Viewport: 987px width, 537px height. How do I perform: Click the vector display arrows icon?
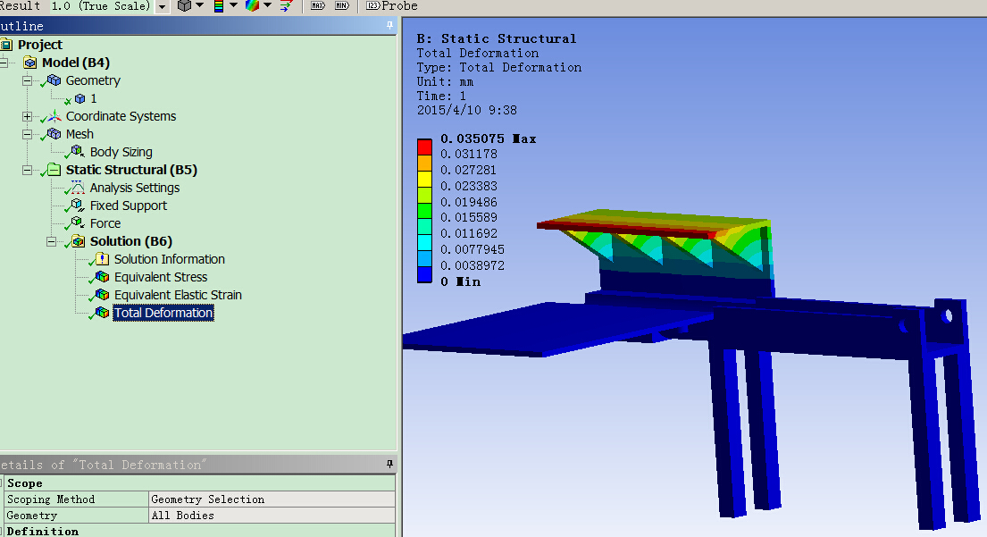coord(285,6)
